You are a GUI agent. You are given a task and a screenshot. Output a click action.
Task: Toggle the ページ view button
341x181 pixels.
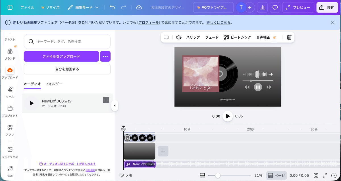click(276, 175)
